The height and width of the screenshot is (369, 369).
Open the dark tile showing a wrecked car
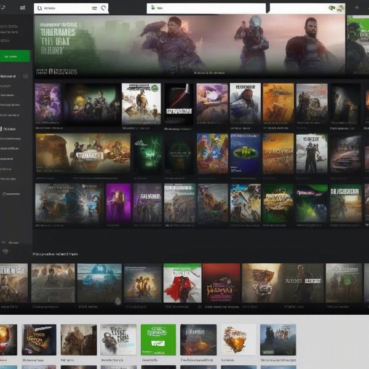[x=346, y=154]
